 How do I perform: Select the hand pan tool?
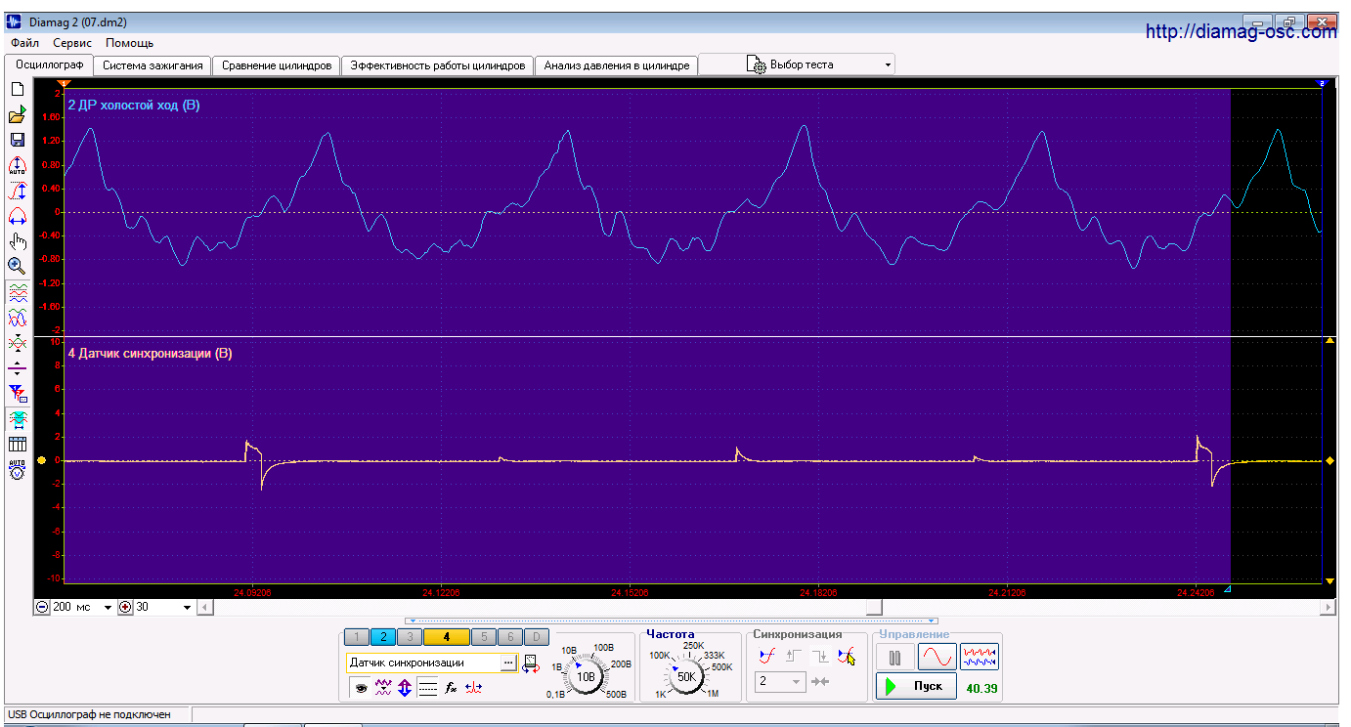click(x=17, y=241)
